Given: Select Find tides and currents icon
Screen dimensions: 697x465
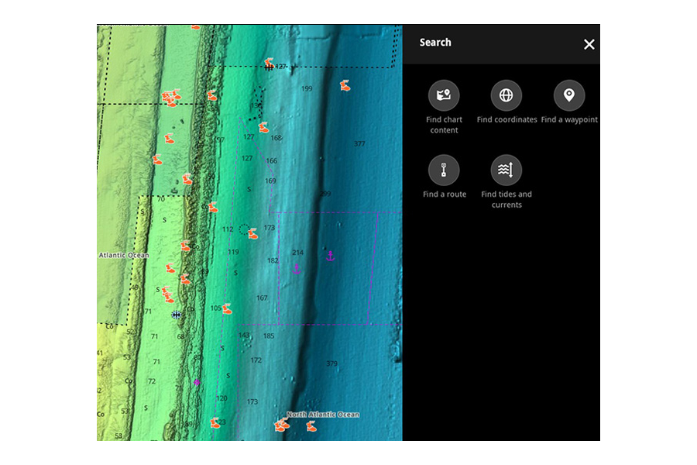Looking at the screenshot, I should 506,170.
